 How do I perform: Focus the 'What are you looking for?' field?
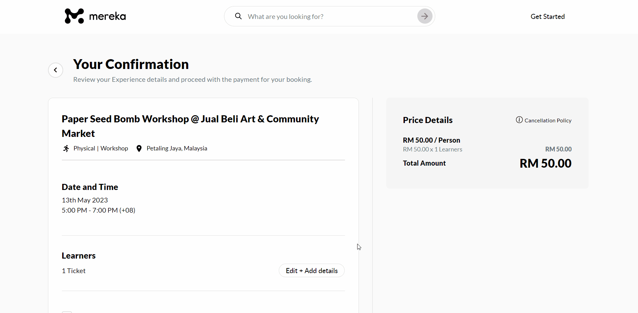[329, 16]
